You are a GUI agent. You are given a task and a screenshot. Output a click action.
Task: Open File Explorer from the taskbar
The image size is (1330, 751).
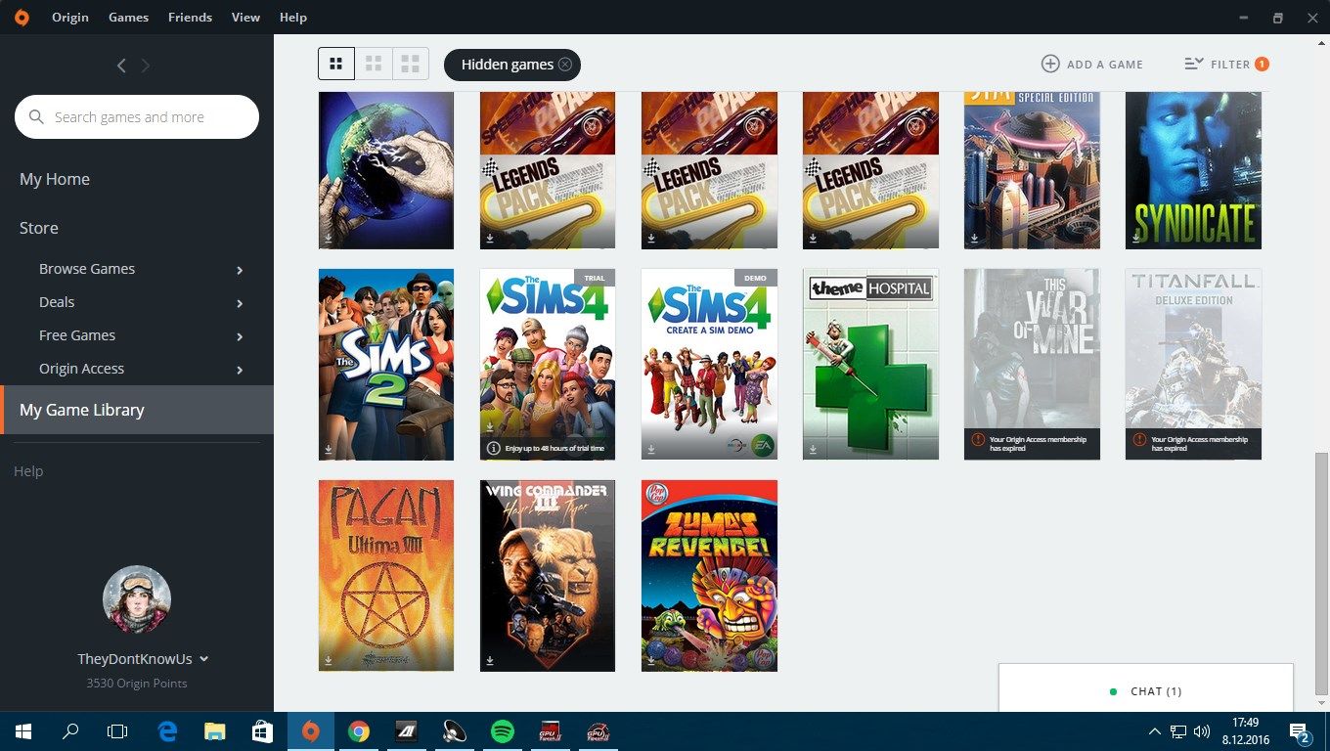215,731
